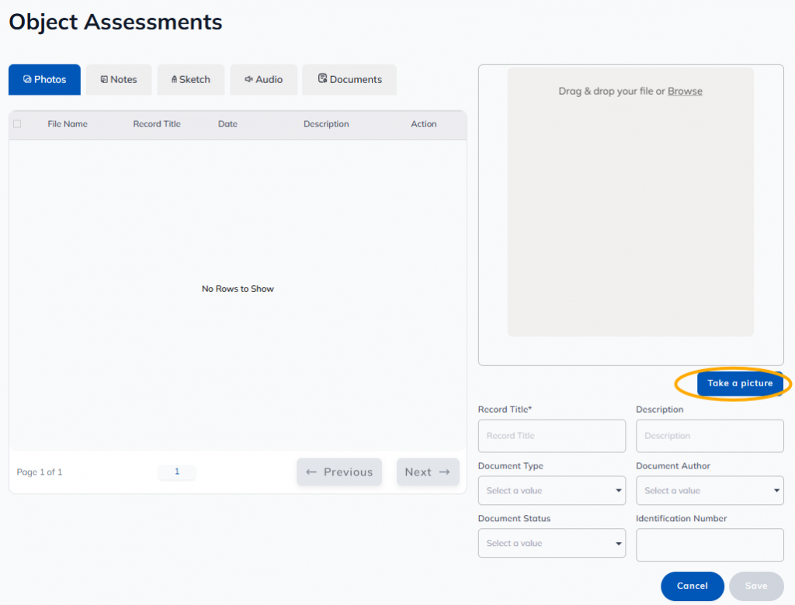Focus the Record Title input field

pos(551,436)
